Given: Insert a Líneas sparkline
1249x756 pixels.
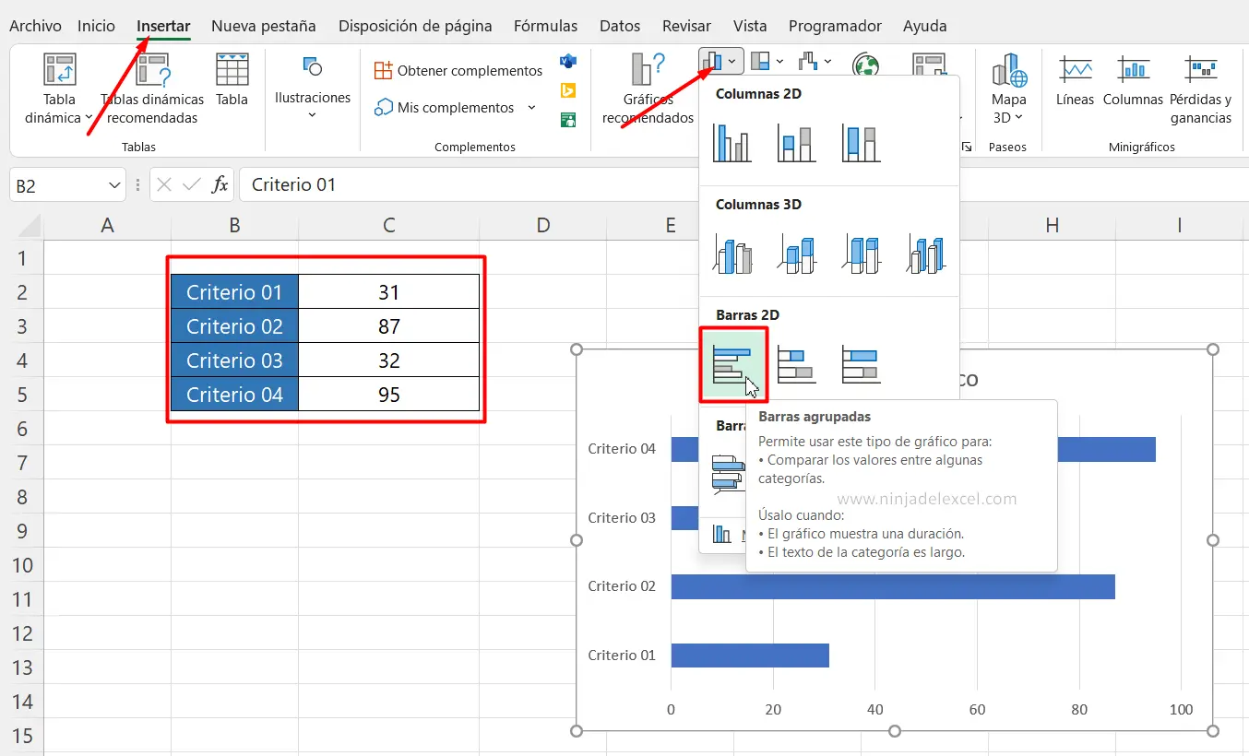Looking at the screenshot, I should pos(1076,80).
